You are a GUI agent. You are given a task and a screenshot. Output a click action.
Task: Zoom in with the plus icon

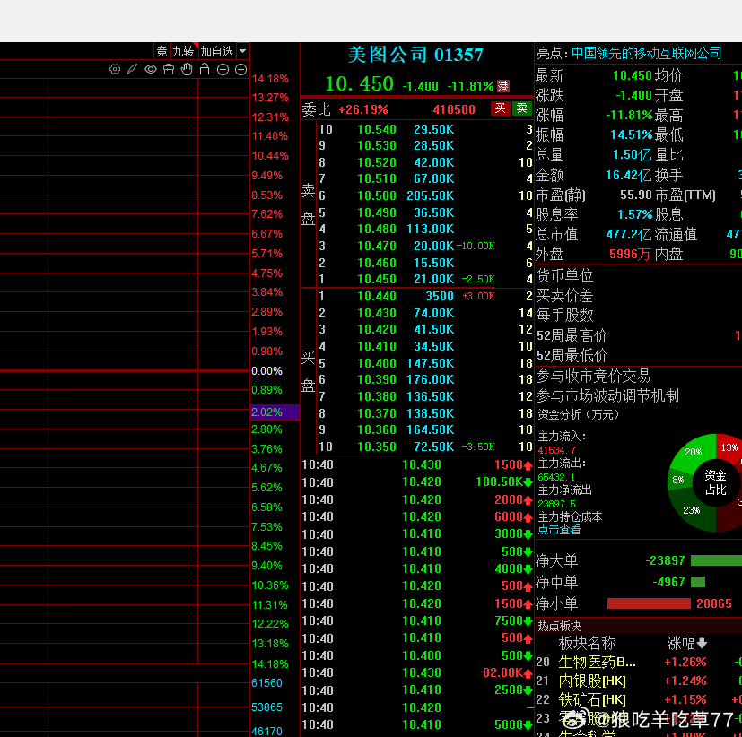pyautogui.click(x=223, y=70)
